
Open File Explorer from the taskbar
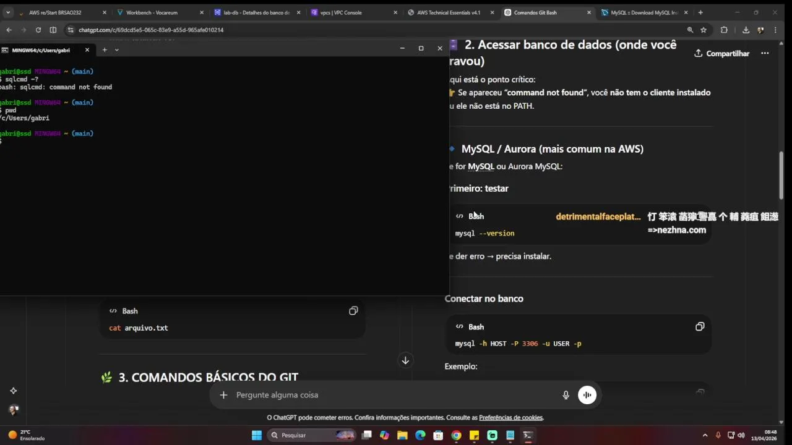coord(402,435)
